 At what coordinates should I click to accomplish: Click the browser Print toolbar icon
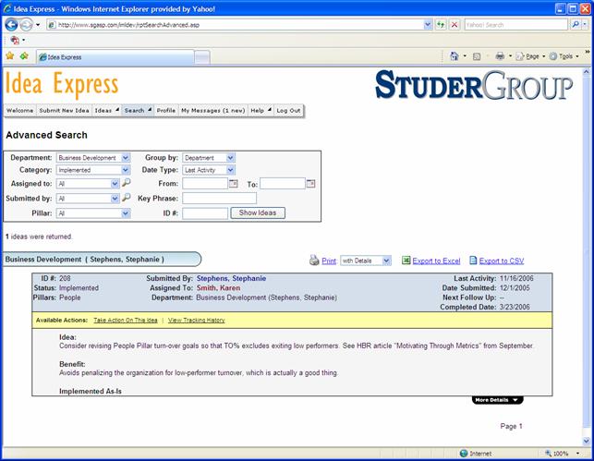coord(500,56)
